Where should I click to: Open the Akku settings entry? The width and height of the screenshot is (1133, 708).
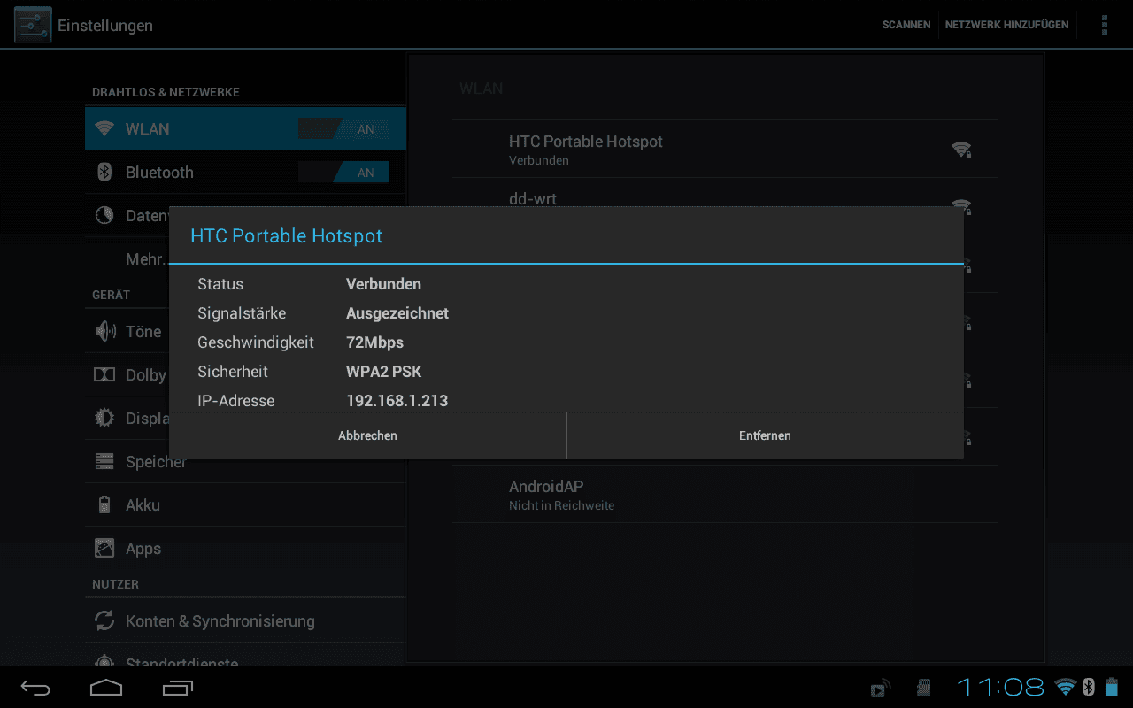pos(245,505)
